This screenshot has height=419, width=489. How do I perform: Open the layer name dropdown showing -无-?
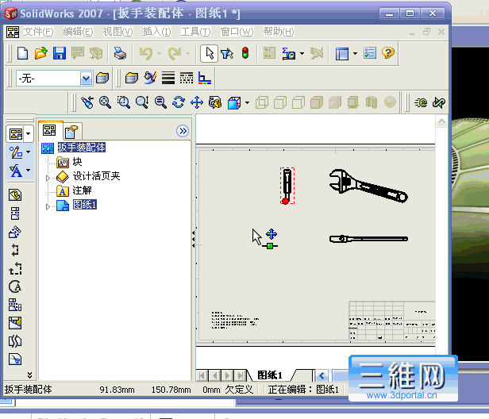pyautogui.click(x=55, y=78)
